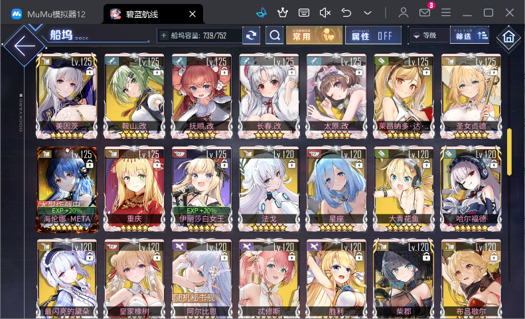Select the 长春.改 ship card
This screenshot has width=525, height=319.
pyautogui.click(x=269, y=96)
